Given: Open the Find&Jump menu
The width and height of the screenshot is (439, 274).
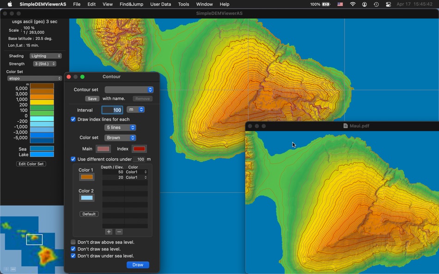Looking at the screenshot, I should click(131, 4).
